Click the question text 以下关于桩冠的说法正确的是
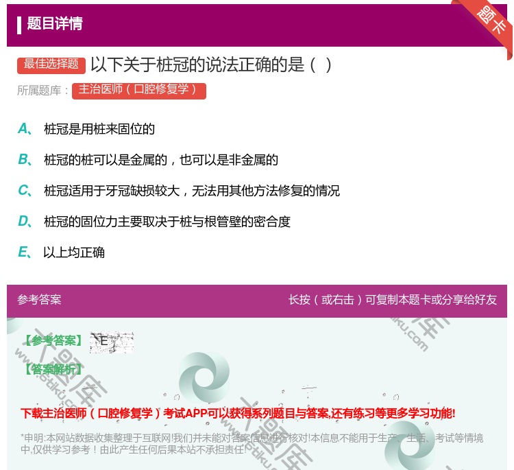Screen dimensions: 514x470 point(212,64)
